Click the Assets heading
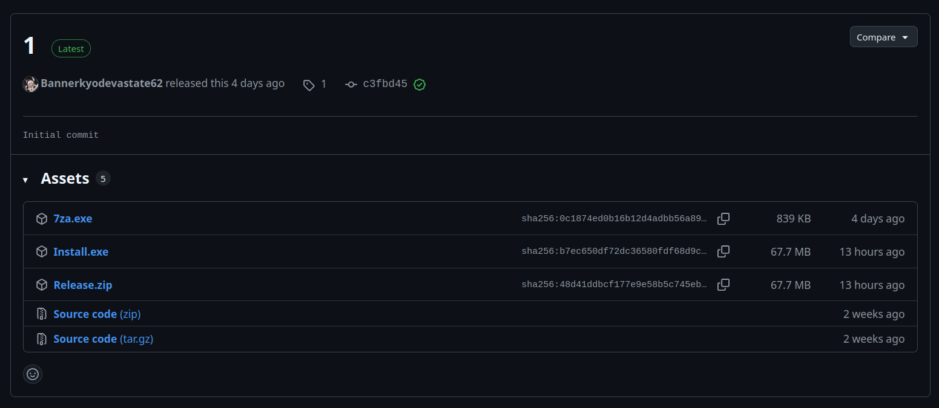 [65, 179]
